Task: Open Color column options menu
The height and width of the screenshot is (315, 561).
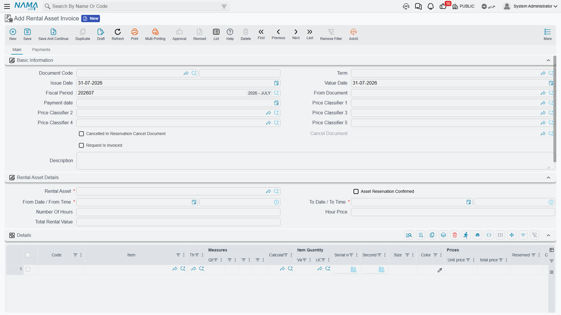Action: [x=441, y=255]
